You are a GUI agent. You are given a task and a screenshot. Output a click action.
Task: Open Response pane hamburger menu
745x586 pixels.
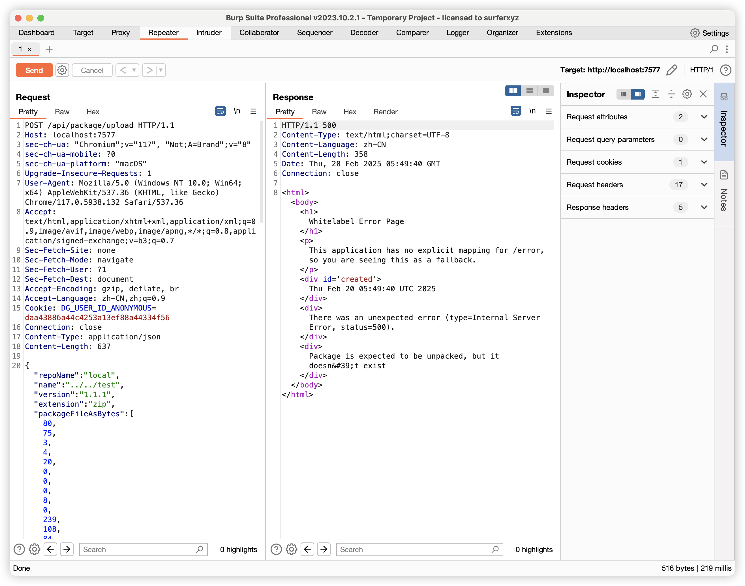click(x=549, y=111)
